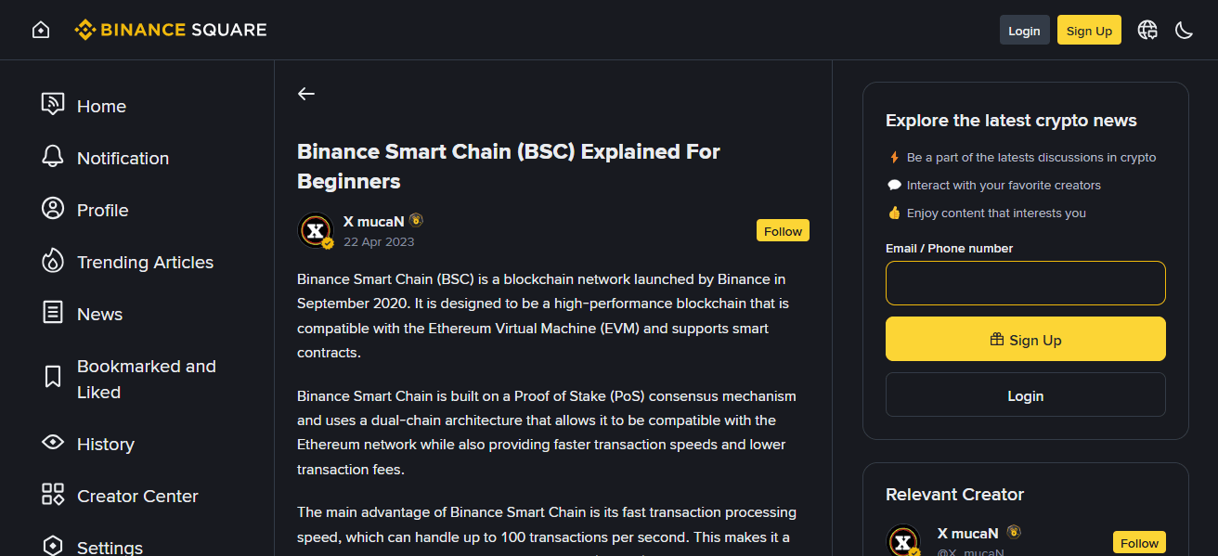Click the back arrow above the article

(x=306, y=94)
